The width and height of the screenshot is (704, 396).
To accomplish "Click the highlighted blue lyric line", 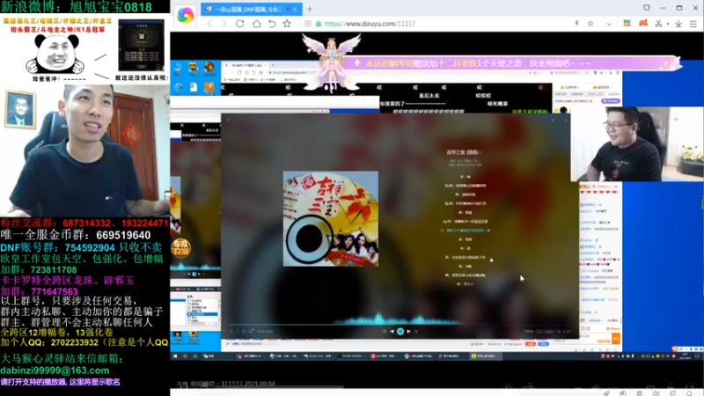I will pyautogui.click(x=465, y=231).
